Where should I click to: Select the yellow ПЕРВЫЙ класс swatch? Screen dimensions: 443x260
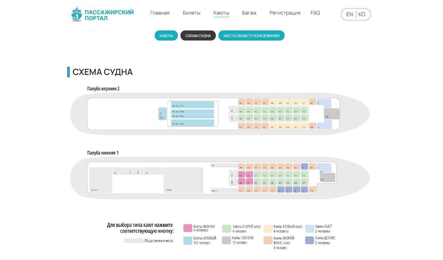268,228
